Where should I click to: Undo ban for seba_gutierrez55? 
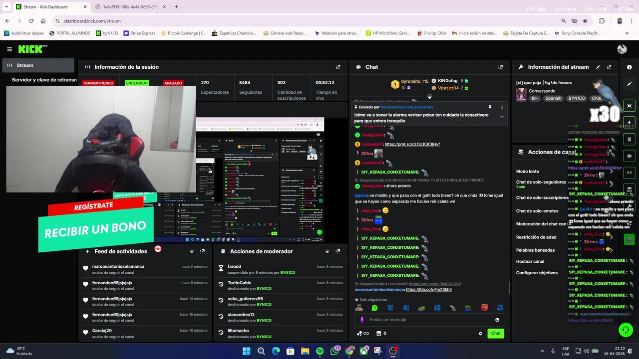point(221,300)
